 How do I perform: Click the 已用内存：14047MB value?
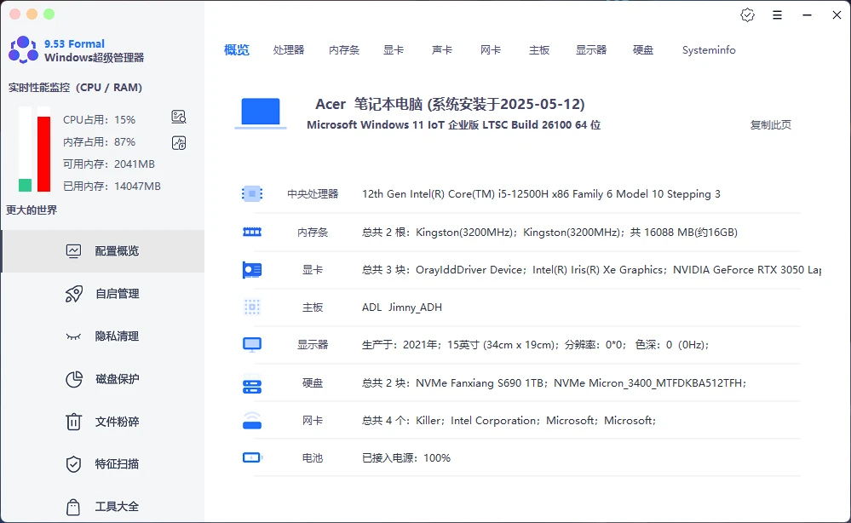[x=112, y=186]
